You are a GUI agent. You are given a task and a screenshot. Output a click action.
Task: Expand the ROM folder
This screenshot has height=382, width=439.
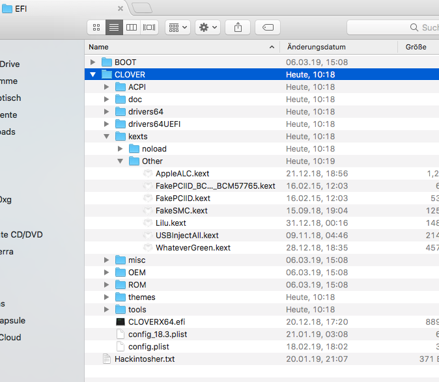click(x=106, y=284)
